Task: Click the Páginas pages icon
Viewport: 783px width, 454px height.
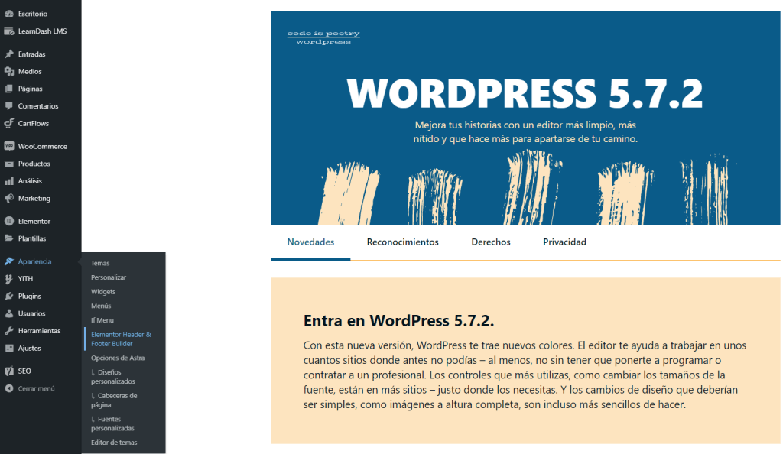Action: (x=9, y=89)
